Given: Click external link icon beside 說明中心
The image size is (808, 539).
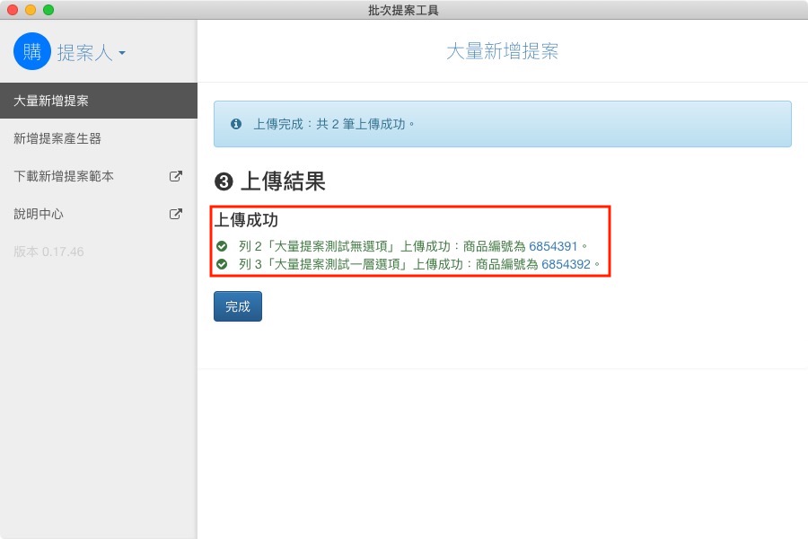Looking at the screenshot, I should pos(176,214).
